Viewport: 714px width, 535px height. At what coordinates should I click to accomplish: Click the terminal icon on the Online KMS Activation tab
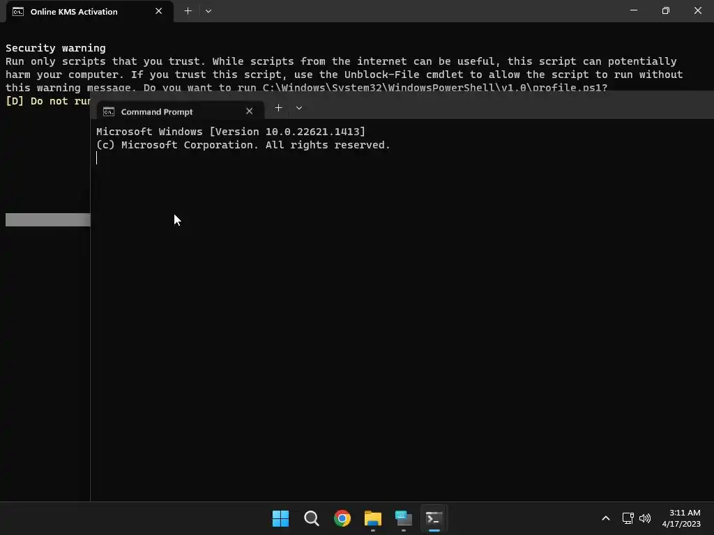18,12
